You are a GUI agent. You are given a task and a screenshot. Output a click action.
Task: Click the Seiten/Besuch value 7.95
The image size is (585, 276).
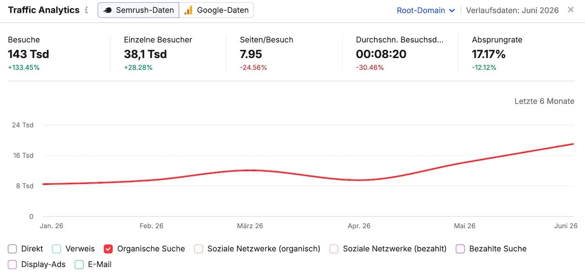[x=251, y=54]
